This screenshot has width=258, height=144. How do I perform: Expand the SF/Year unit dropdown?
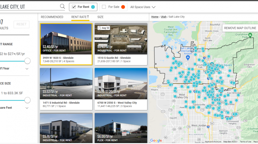[x=27, y=69]
